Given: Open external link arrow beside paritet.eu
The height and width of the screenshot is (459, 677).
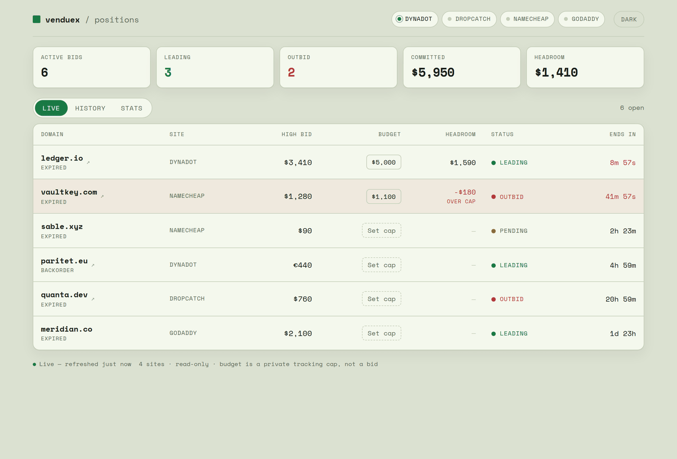Looking at the screenshot, I should tap(93, 265).
